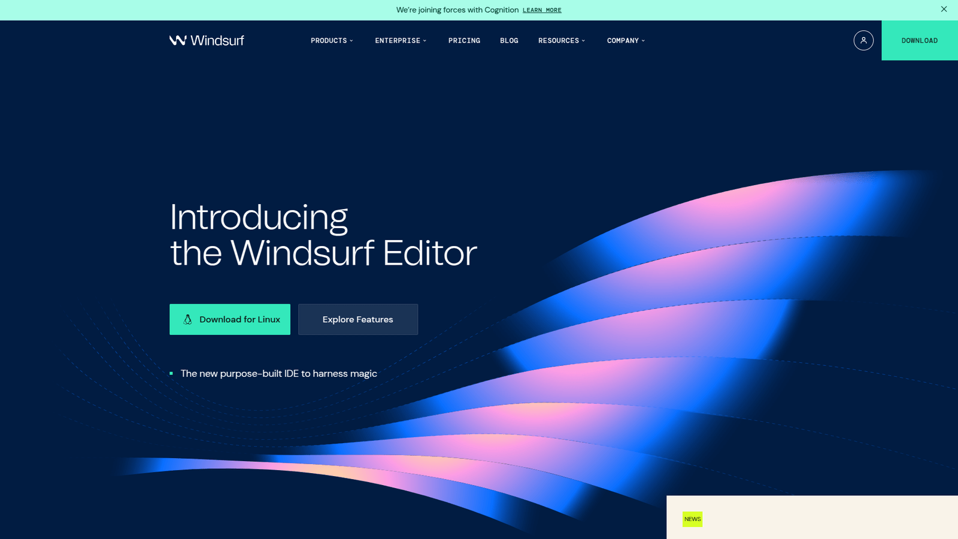Click the joining forces with Cognition text
The image size is (958, 539).
tap(457, 10)
